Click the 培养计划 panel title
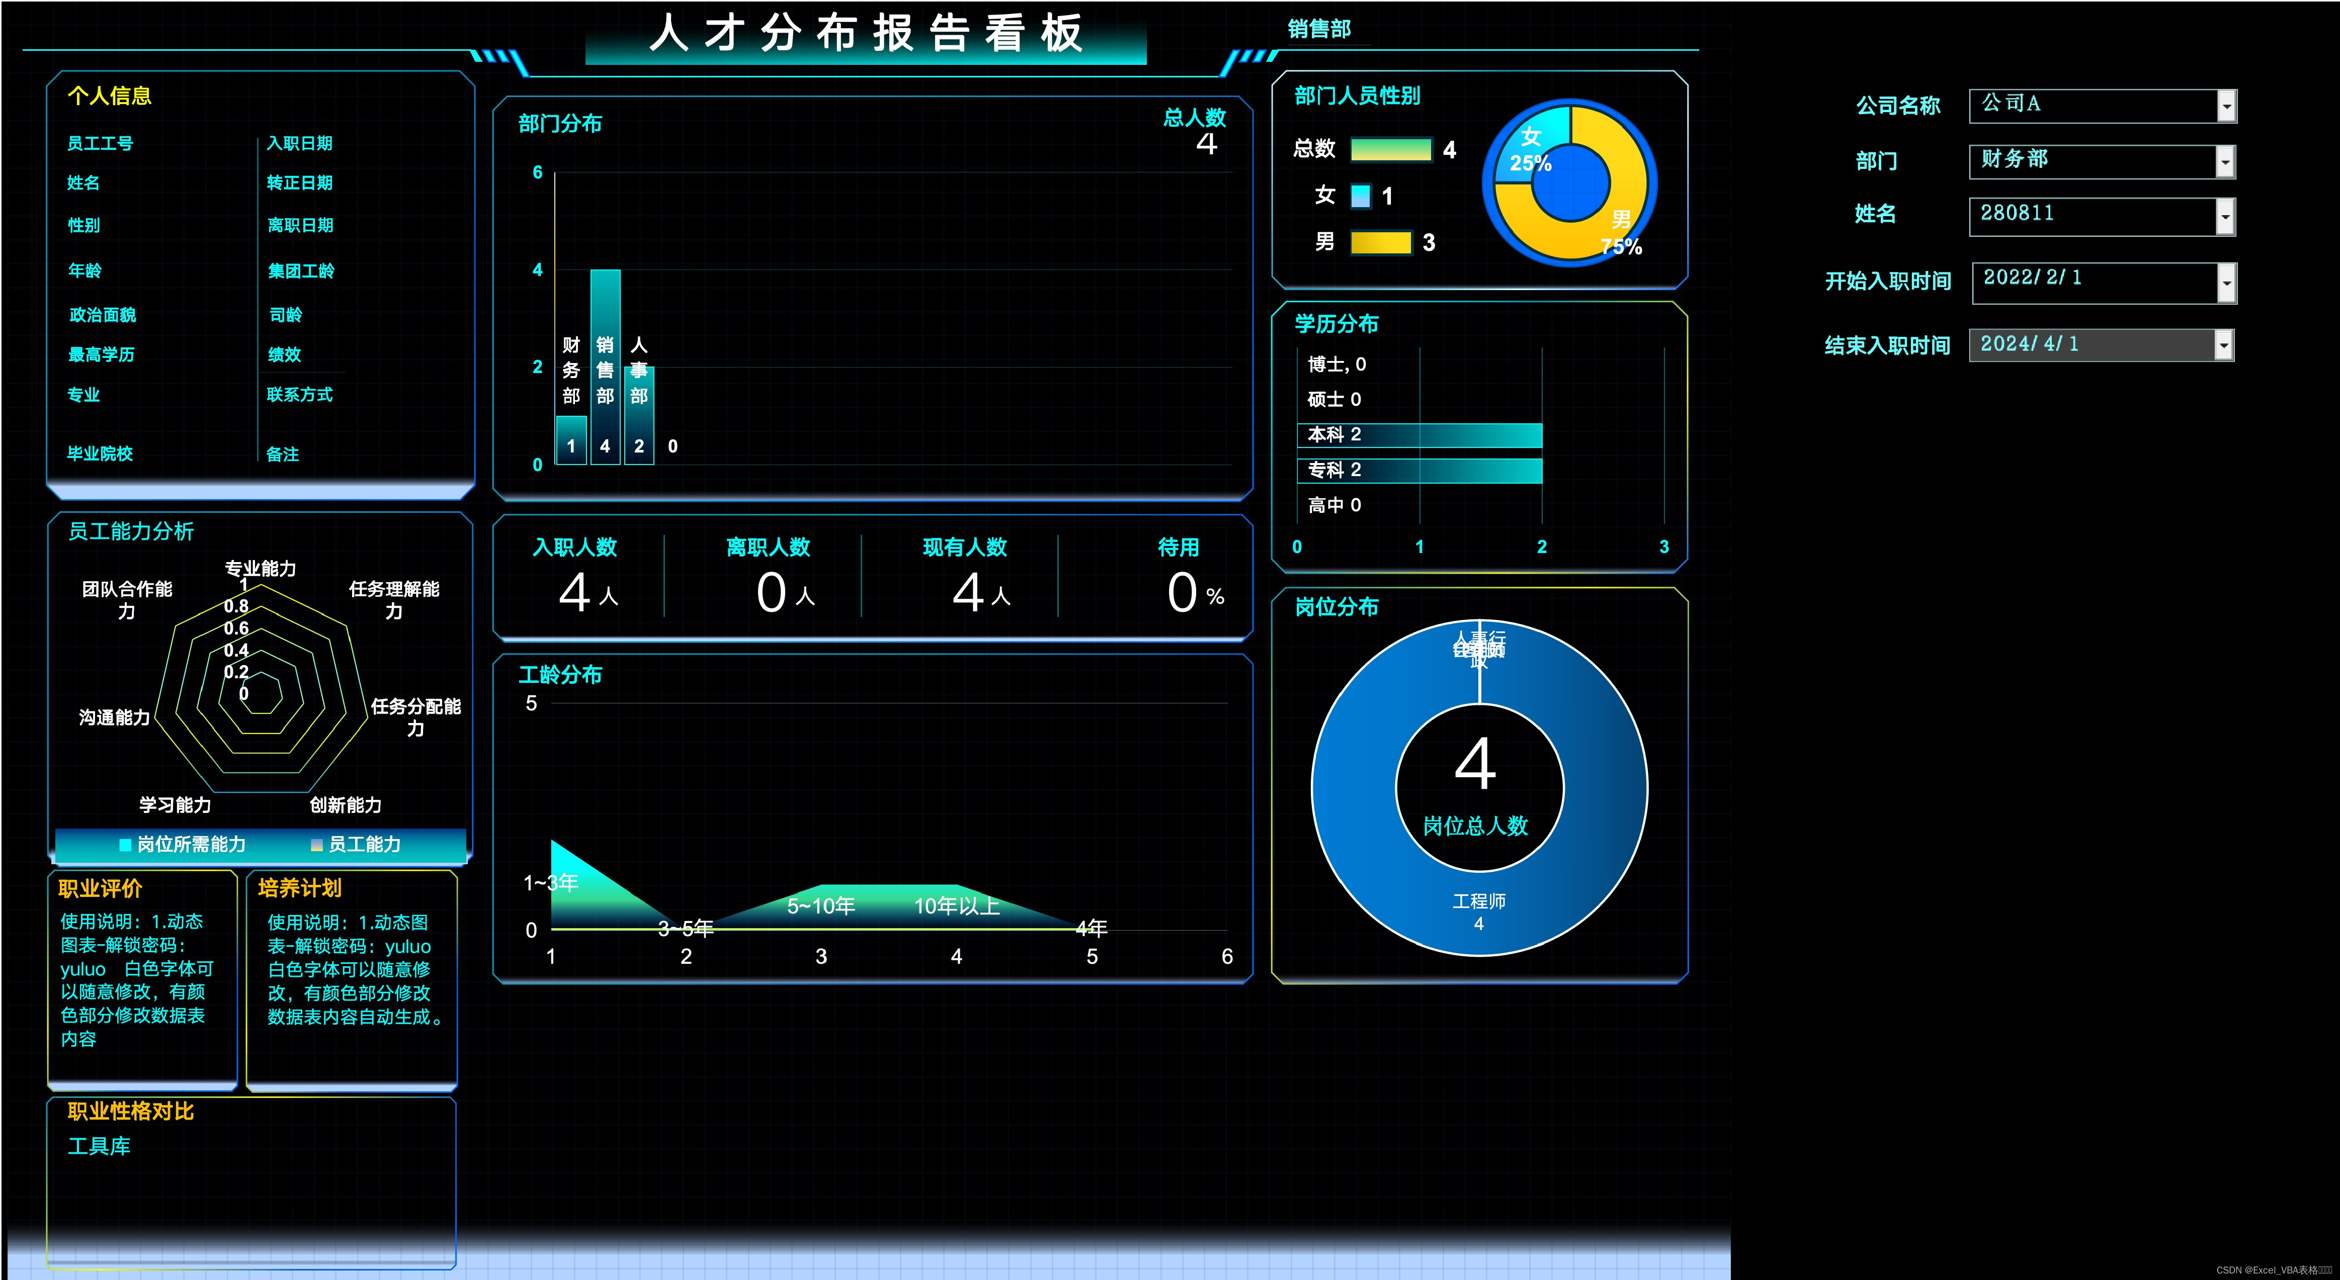This screenshot has height=1280, width=2340. click(x=300, y=888)
